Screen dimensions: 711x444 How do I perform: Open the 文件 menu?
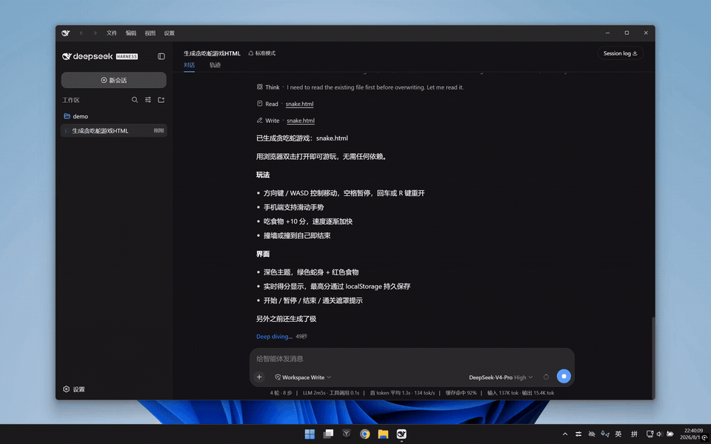(x=112, y=33)
